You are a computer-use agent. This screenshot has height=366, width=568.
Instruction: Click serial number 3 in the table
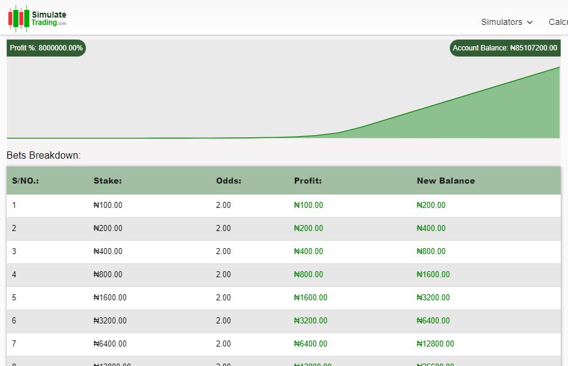point(14,252)
